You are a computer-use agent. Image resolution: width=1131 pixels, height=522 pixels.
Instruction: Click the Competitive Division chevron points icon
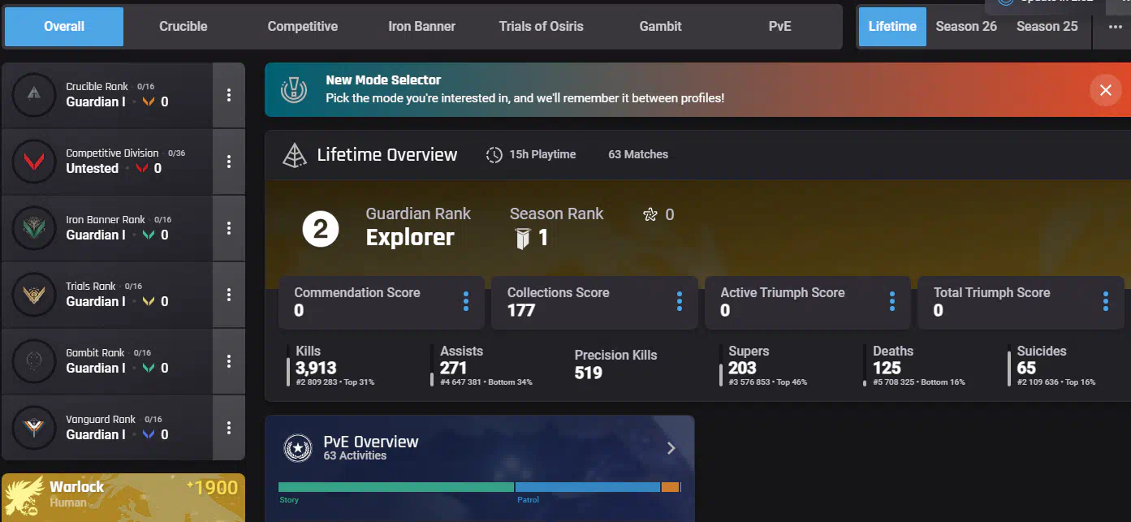[142, 169]
